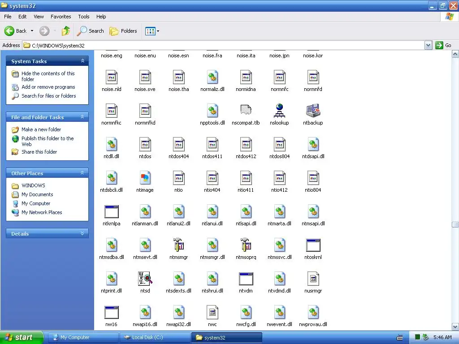Viewport: 459px width, 344px height.
Task: Open My Computer in Other Places
Action: (36, 203)
